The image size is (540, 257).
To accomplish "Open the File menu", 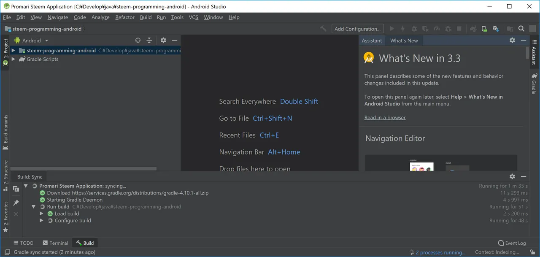I will [x=7, y=17].
